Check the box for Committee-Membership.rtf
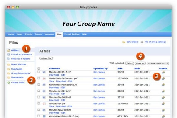 tap(39, 84)
